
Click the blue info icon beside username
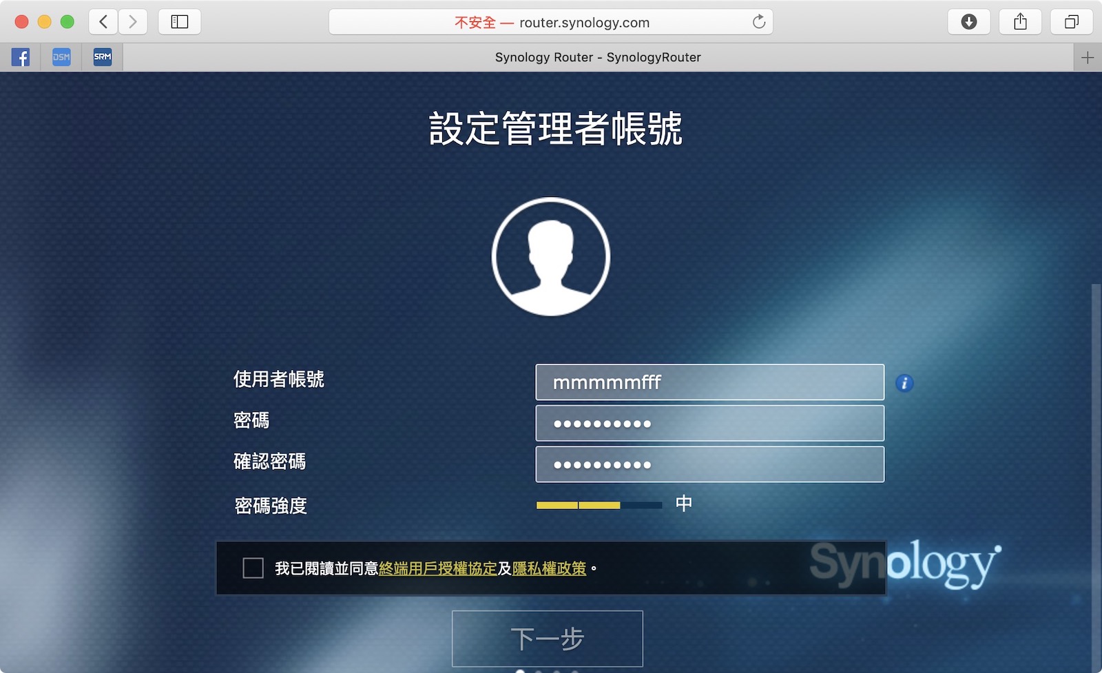tap(904, 383)
